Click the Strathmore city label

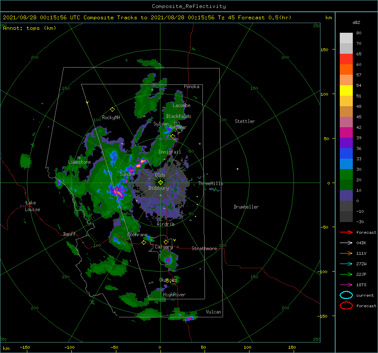[204, 248]
